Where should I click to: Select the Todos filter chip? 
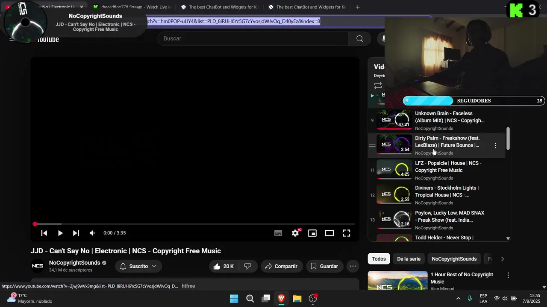(379, 259)
